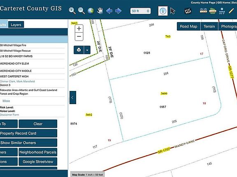Click parcel number 0957 on map
Screen dimensions: 237x177
[163, 107]
